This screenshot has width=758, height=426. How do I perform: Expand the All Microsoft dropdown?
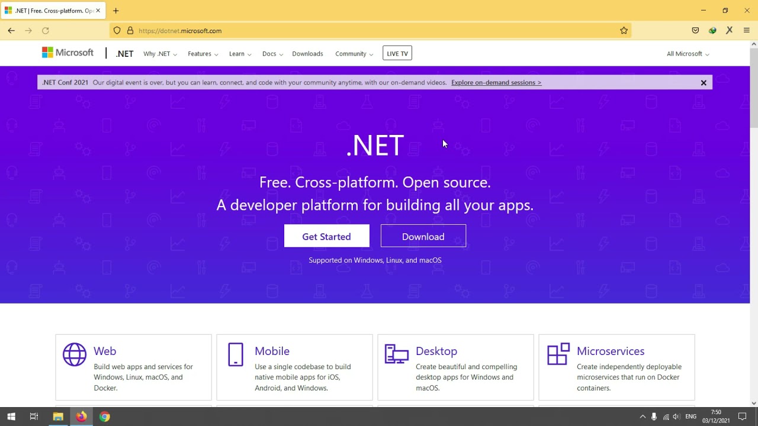pos(688,54)
